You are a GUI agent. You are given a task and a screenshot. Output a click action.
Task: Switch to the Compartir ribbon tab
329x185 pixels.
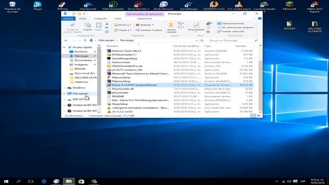100,18
